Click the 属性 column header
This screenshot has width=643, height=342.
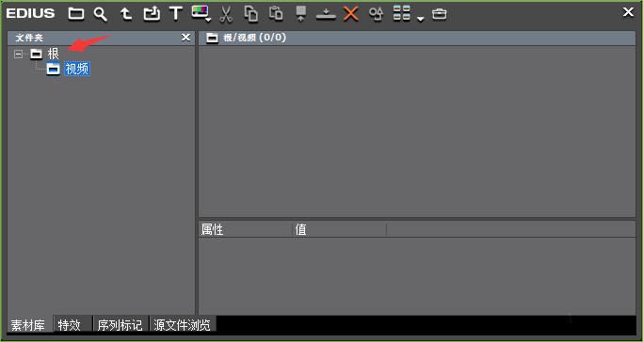point(245,229)
